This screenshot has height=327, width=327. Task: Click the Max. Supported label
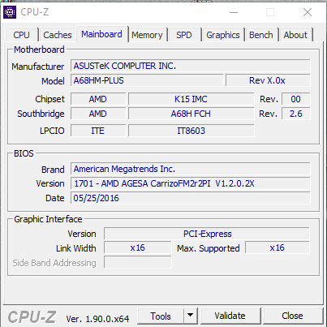209,248
